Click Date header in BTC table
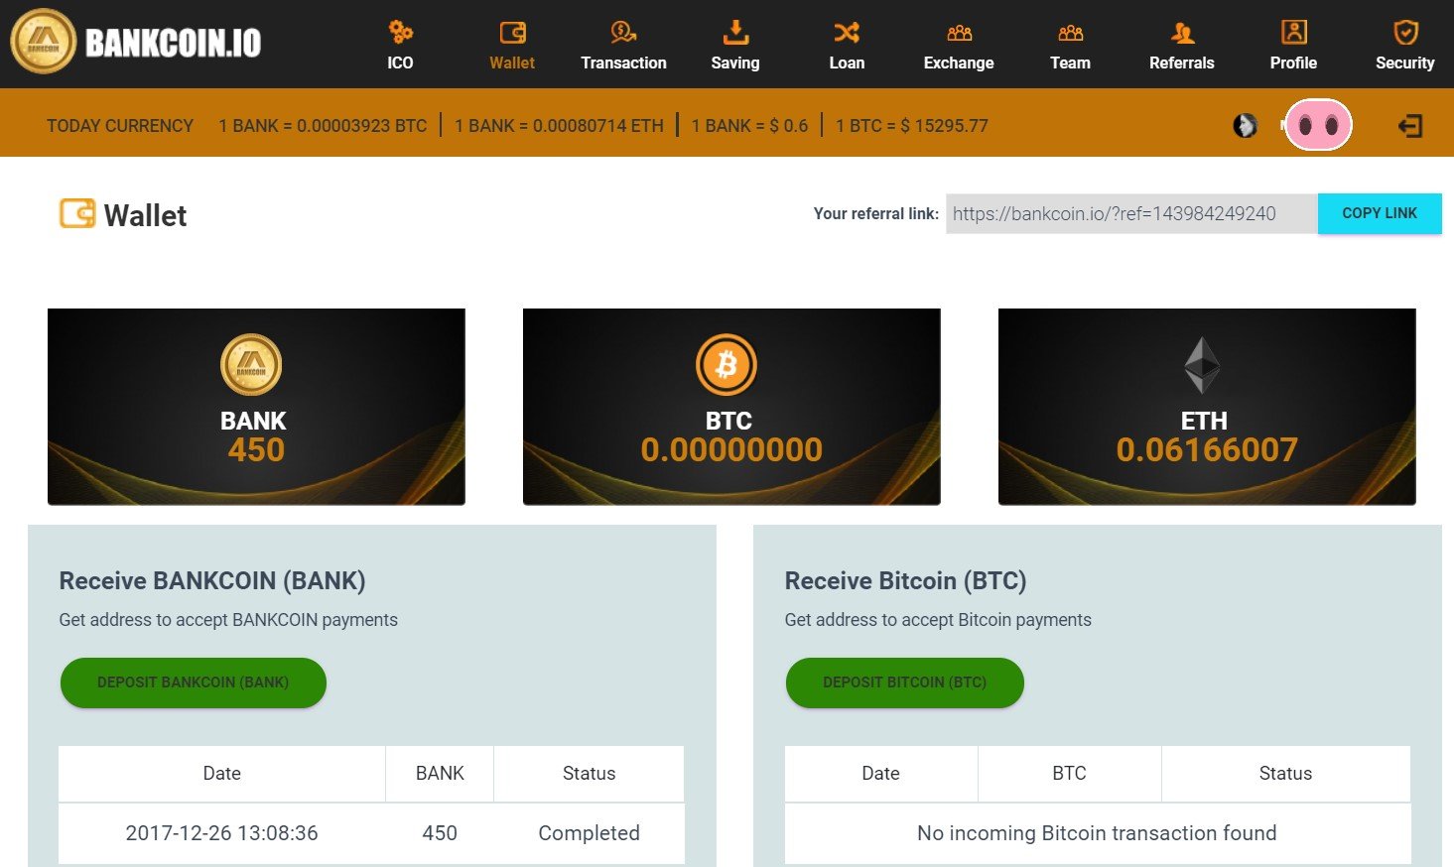The width and height of the screenshot is (1454, 867). (x=881, y=774)
